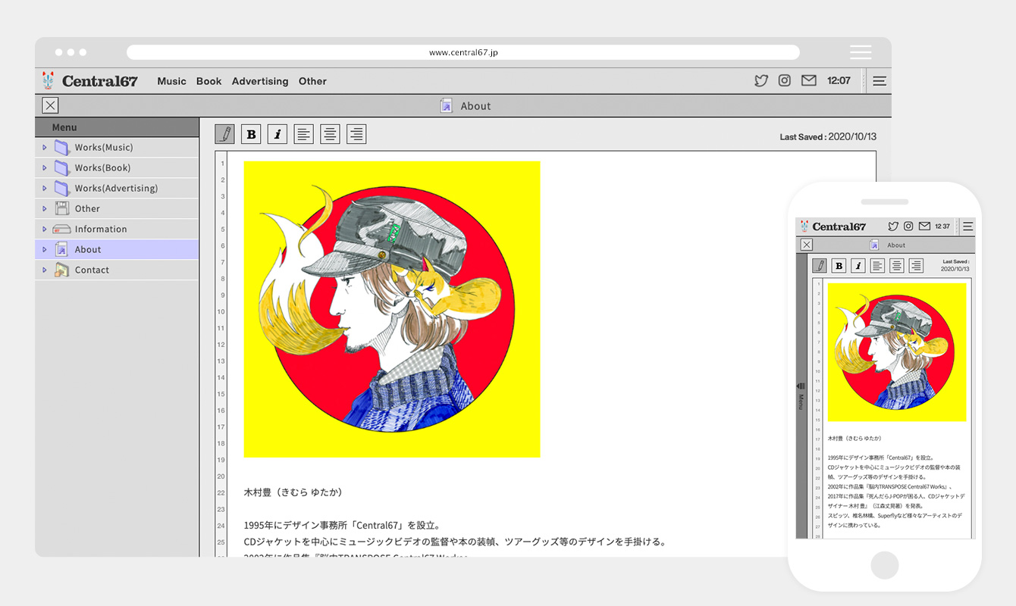Tap align center on the phone toolbar
This screenshot has height=606, width=1016.
point(897,266)
